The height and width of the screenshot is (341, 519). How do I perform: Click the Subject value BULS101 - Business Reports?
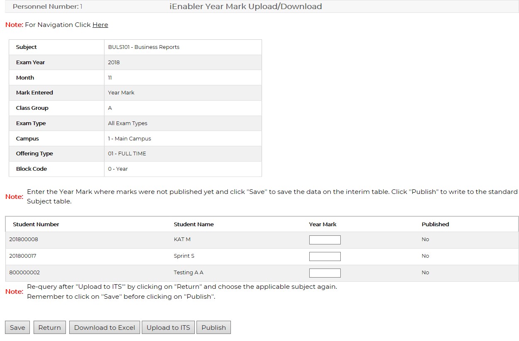143,47
